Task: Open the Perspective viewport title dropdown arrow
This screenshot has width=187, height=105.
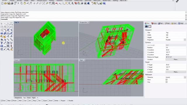Action: [x=88, y=22]
